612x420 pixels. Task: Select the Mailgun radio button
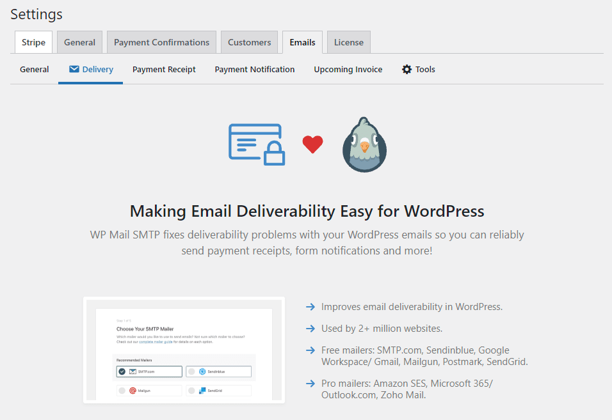tap(122, 390)
